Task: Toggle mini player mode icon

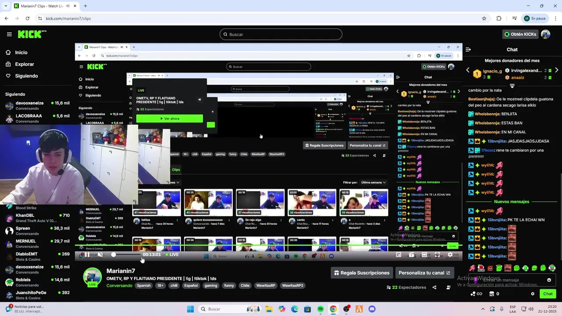Action: (x=399, y=255)
